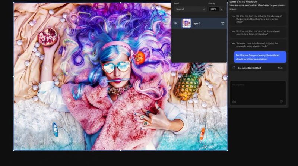Select the brighten pineapple Show me suggestion

click(258, 45)
